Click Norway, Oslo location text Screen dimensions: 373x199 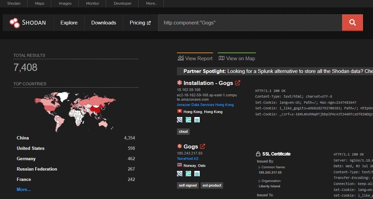194,166
